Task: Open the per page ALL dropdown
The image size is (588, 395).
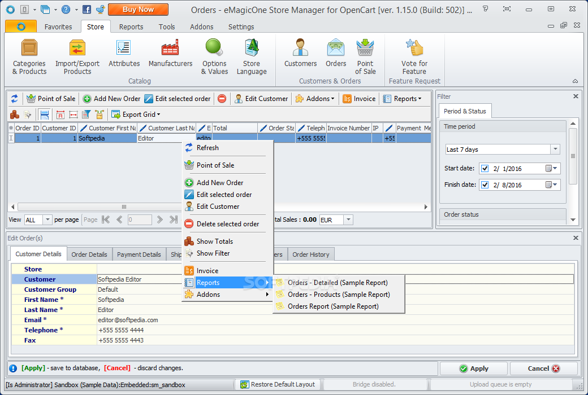Action: [47, 220]
